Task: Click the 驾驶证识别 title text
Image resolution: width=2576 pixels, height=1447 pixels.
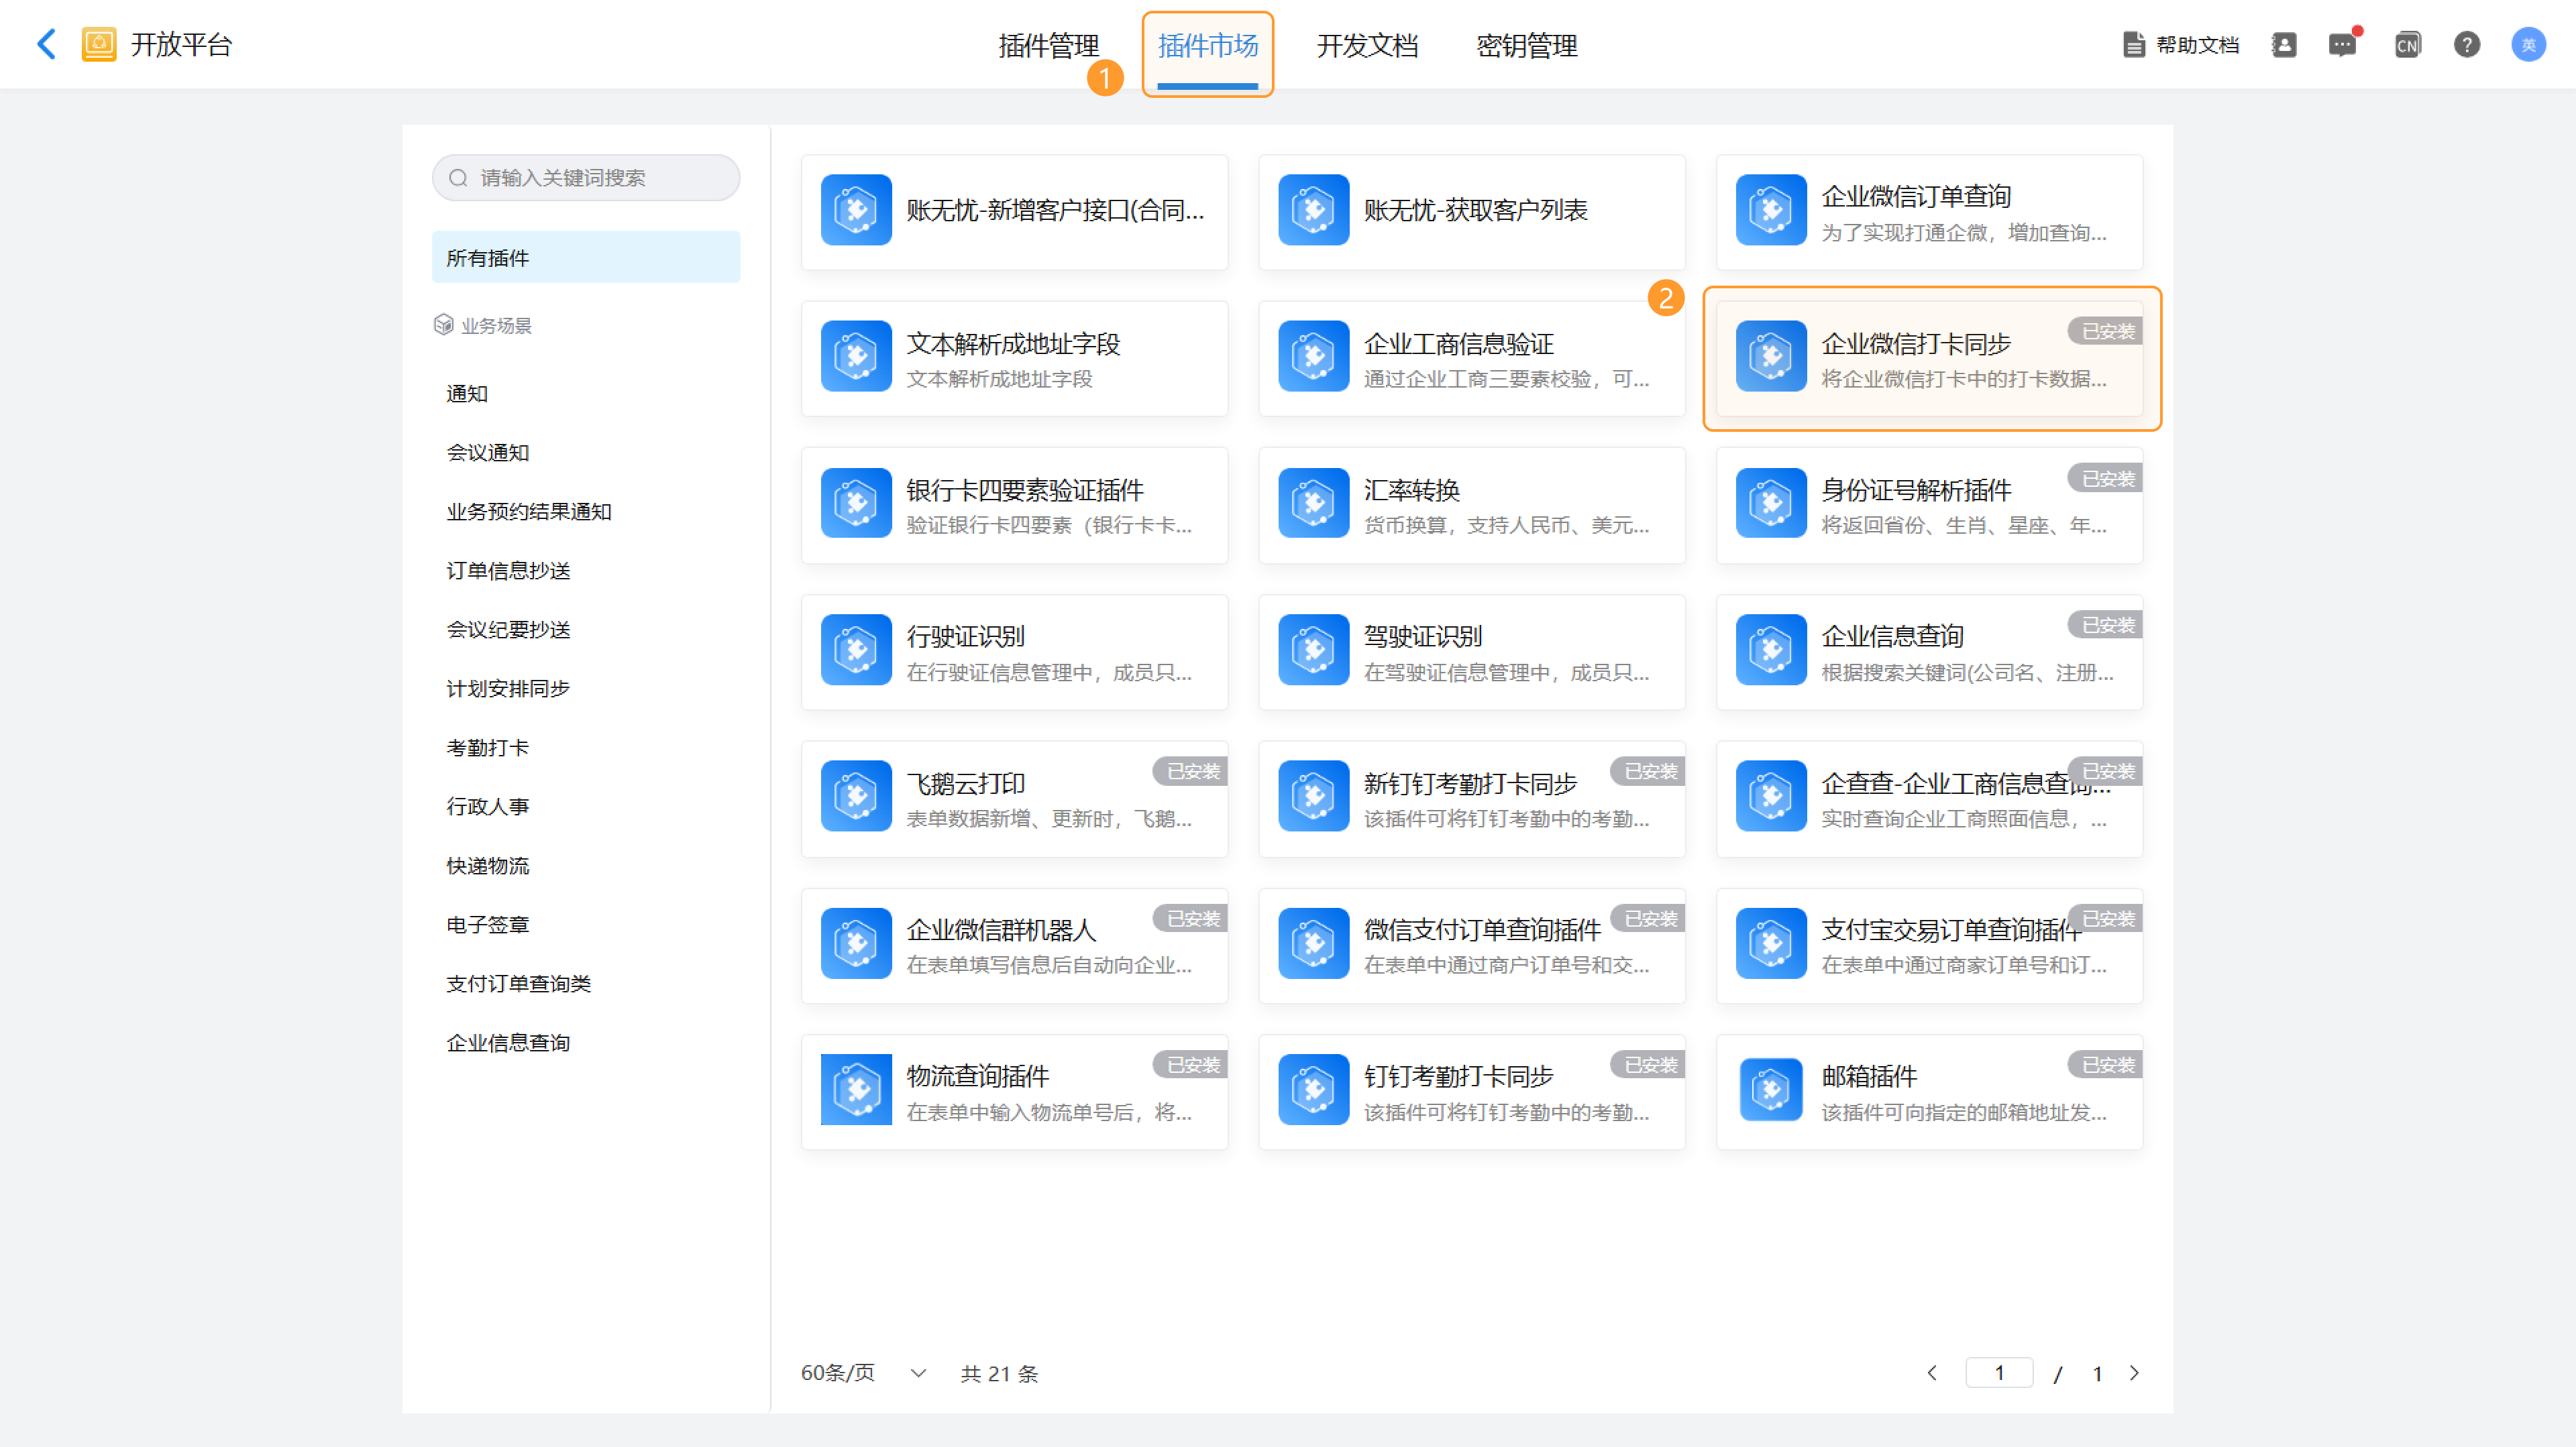Action: pos(1423,636)
